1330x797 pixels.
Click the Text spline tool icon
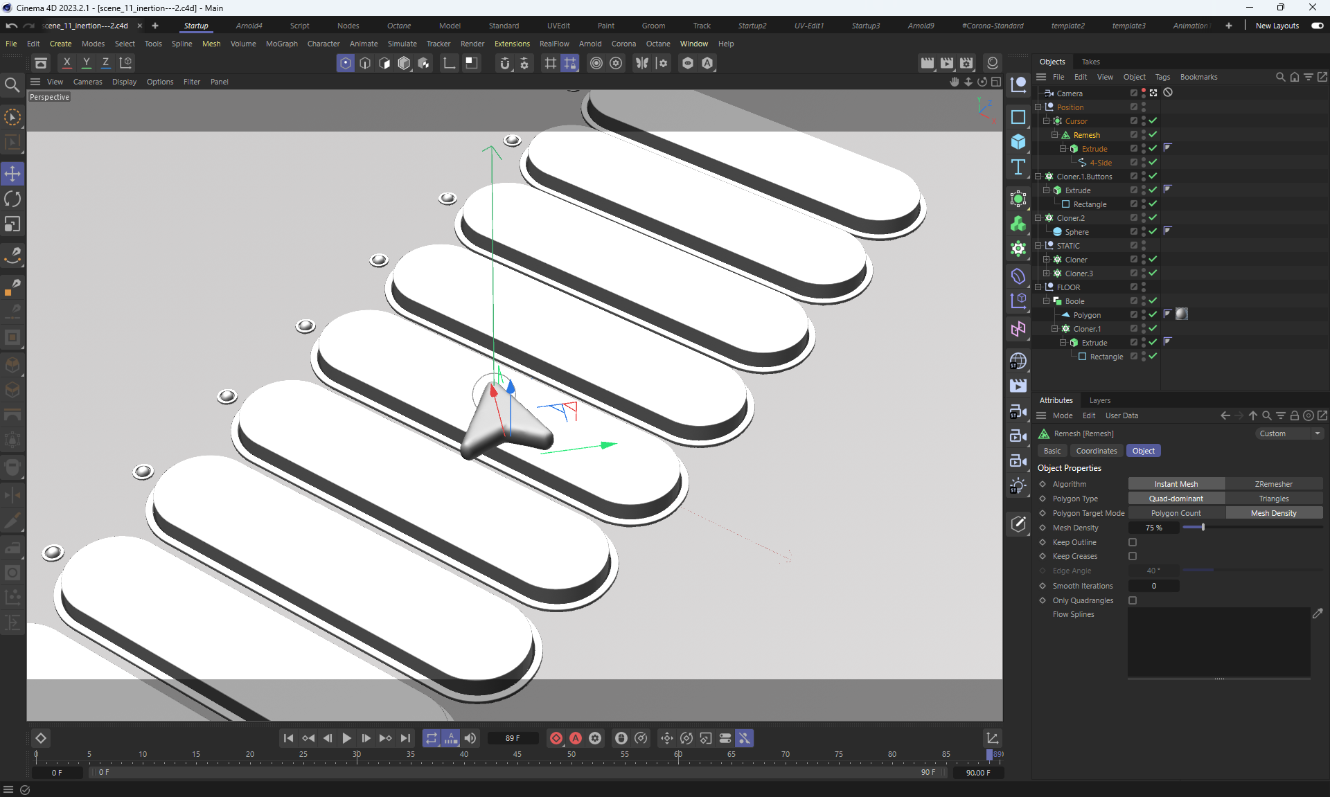[1018, 167]
